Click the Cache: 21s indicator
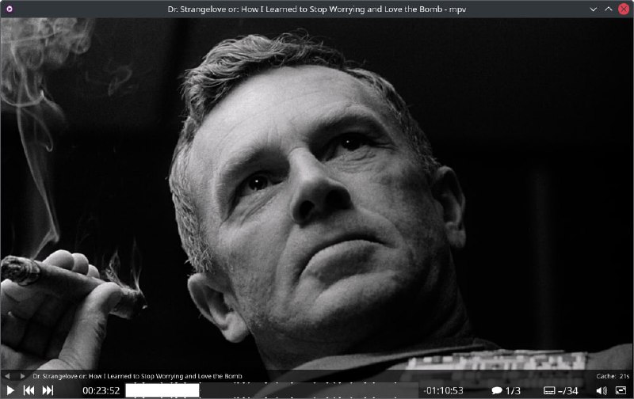Viewport: 634px width, 399px height. (613, 375)
